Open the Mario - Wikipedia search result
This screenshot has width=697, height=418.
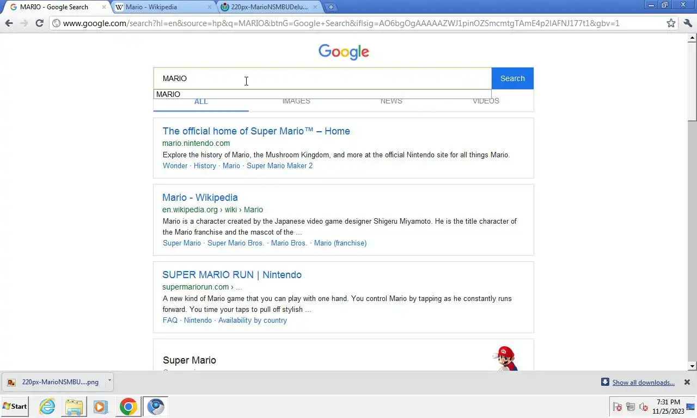click(x=200, y=198)
